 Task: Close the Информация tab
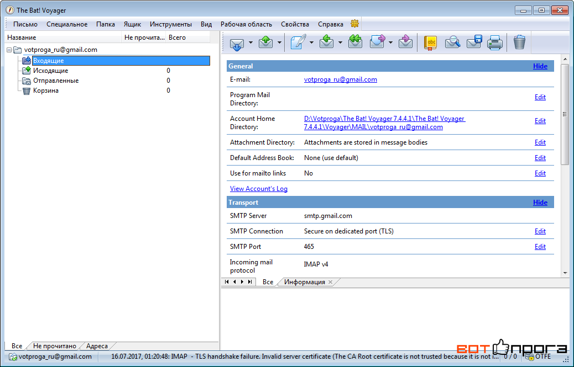click(331, 282)
